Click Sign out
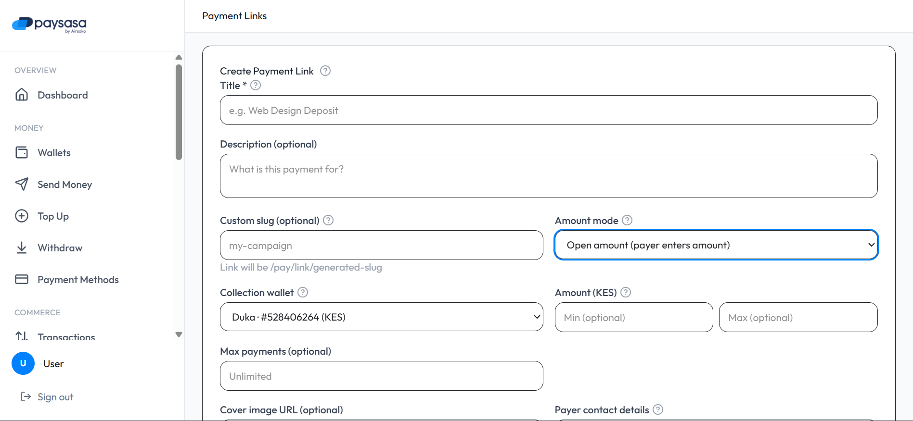913x421 pixels. pos(55,397)
